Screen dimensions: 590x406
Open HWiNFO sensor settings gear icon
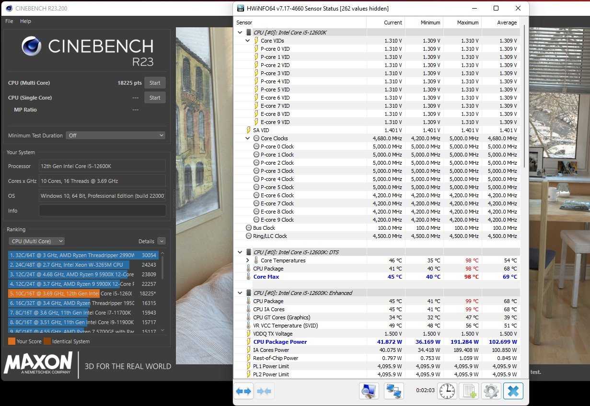click(491, 391)
